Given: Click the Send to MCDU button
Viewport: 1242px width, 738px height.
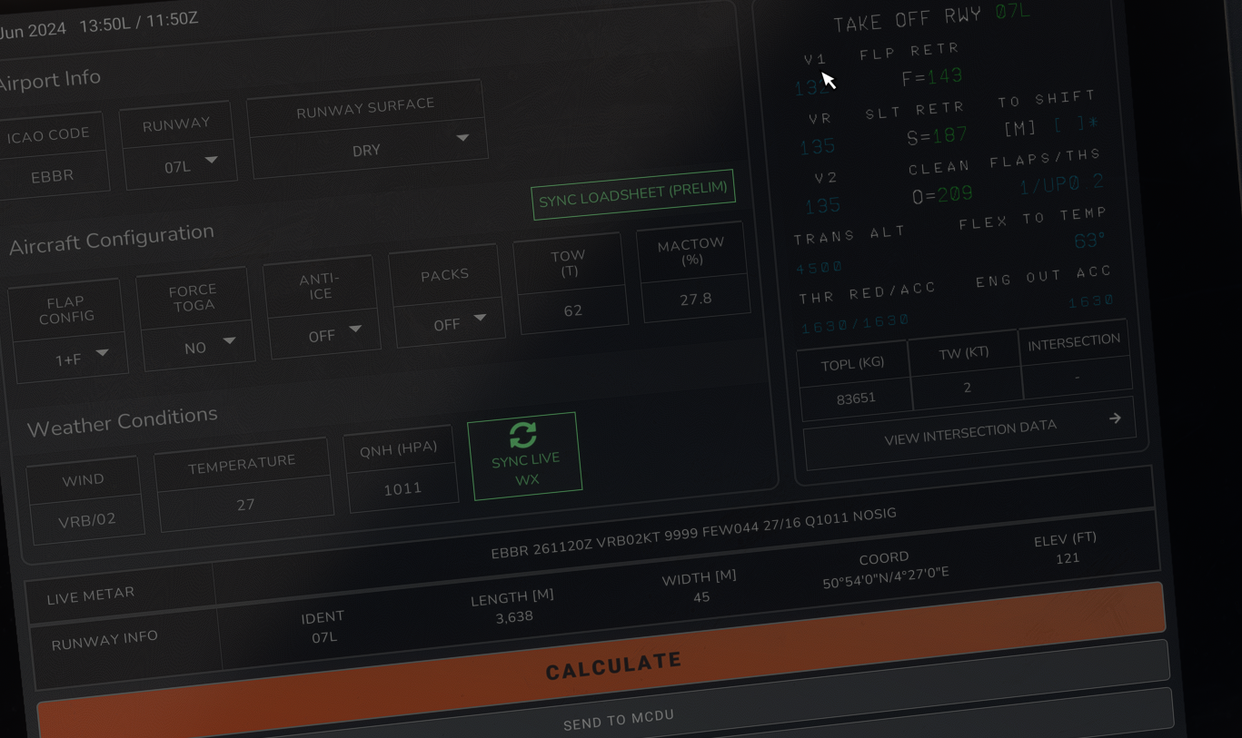Looking at the screenshot, I should pyautogui.click(x=618, y=719).
